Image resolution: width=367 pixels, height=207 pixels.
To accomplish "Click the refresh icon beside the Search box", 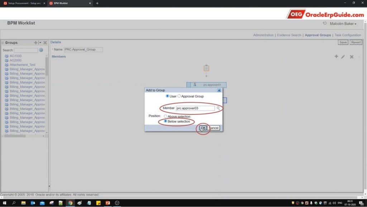I will point(41,50).
